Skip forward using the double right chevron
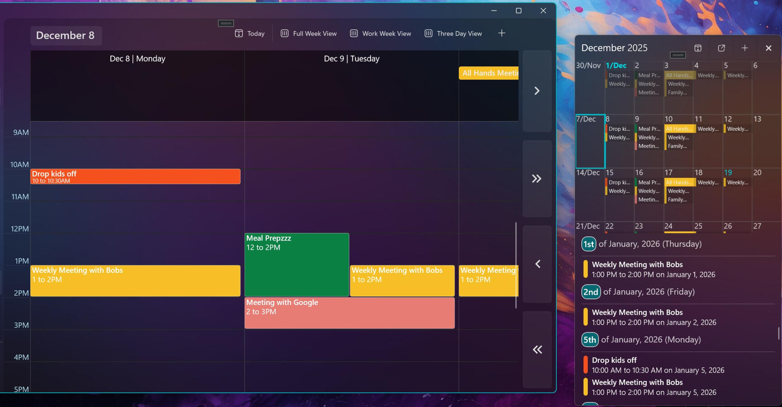 click(x=537, y=178)
